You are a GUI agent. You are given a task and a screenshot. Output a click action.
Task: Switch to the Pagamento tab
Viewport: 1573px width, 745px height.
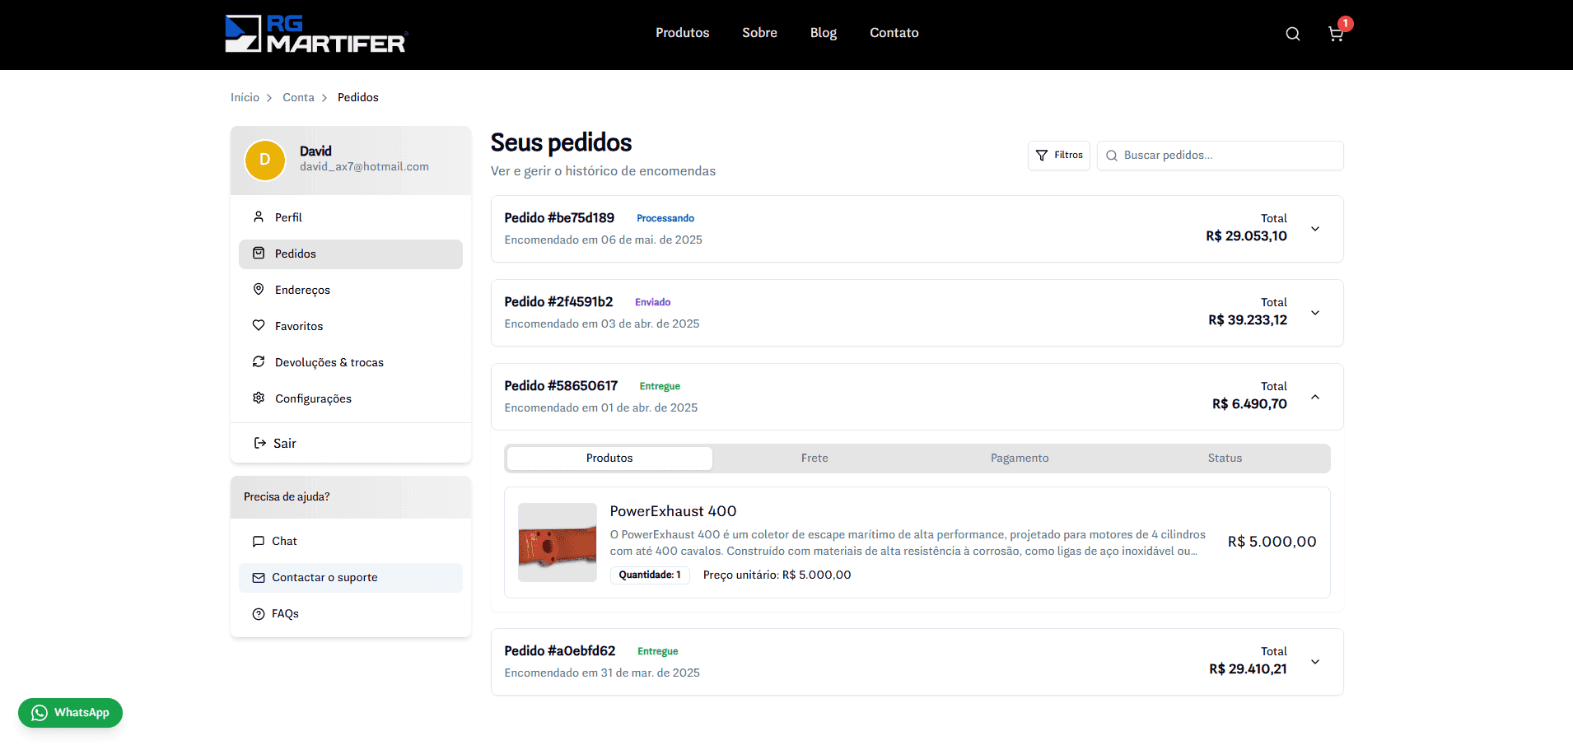click(1020, 459)
